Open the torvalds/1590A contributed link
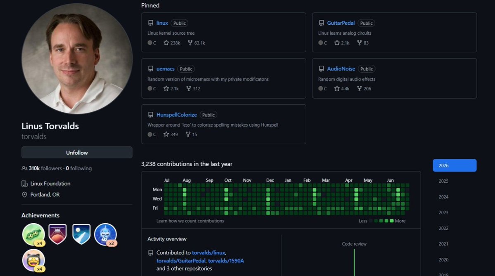 click(x=226, y=261)
